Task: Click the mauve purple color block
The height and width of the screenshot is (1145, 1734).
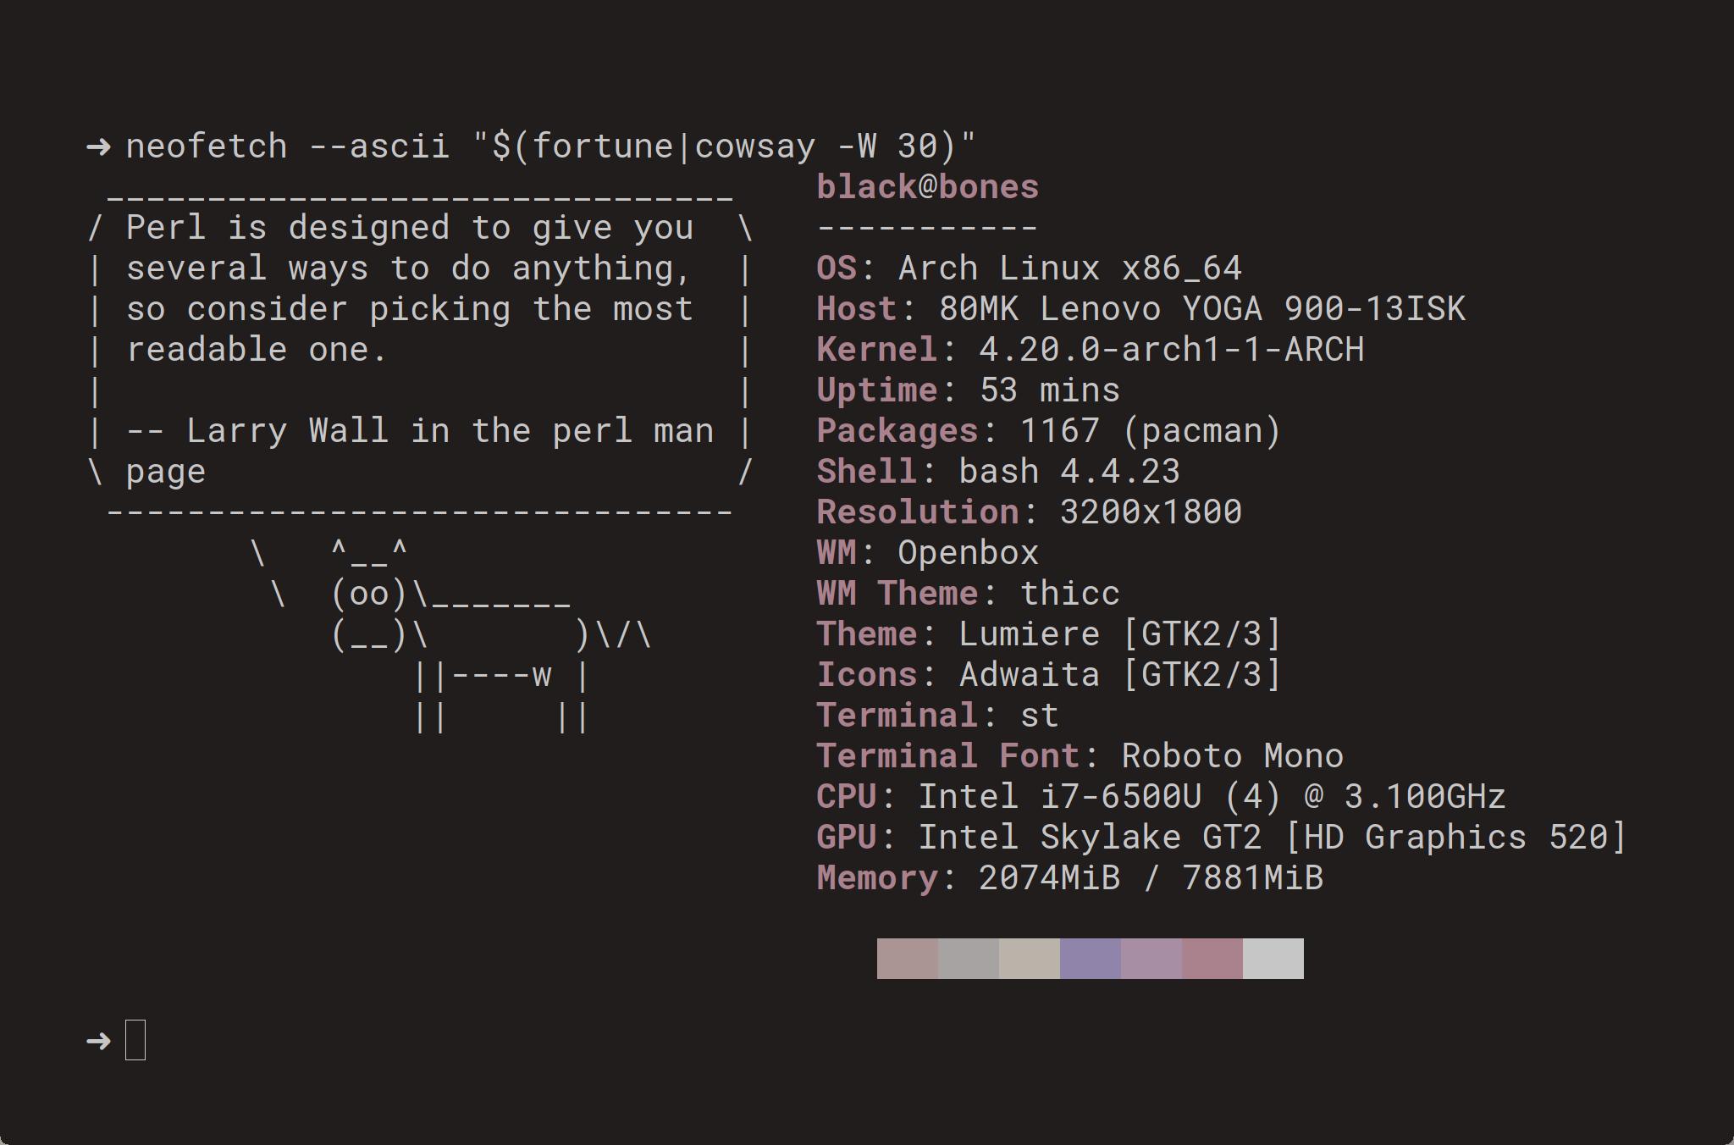Action: pyautogui.click(x=1151, y=959)
